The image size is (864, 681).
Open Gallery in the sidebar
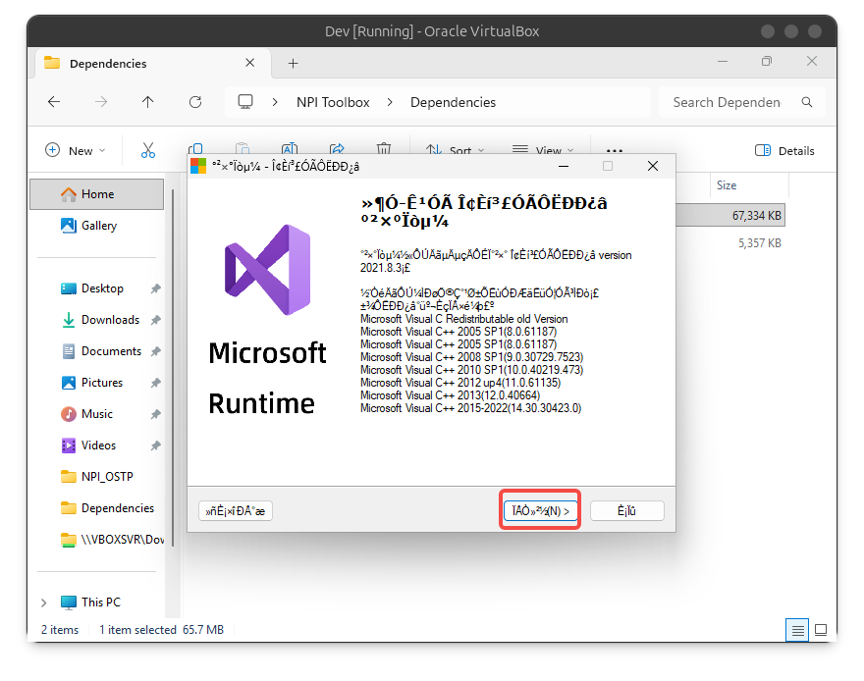pos(97,225)
